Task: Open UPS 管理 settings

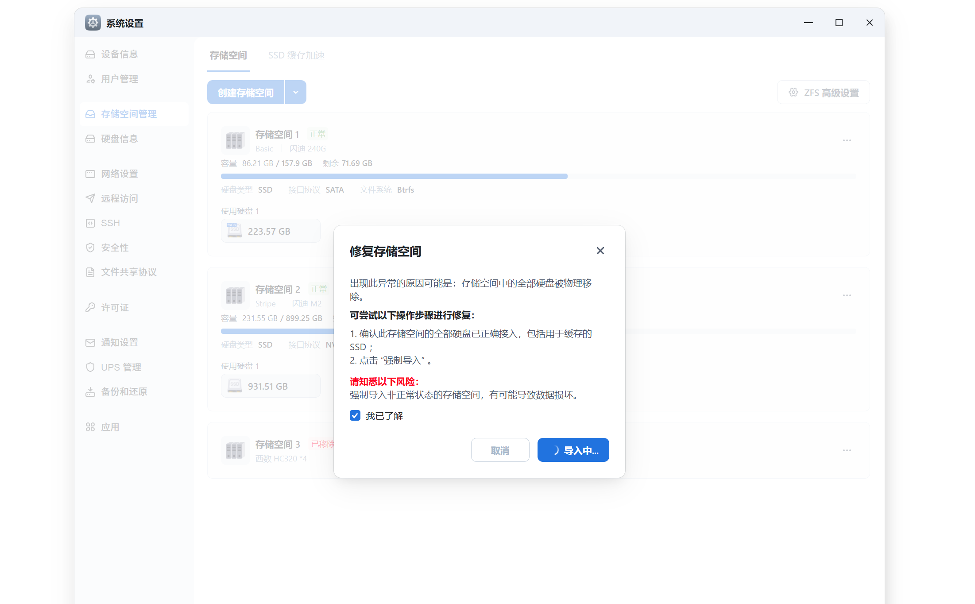Action: [120, 367]
